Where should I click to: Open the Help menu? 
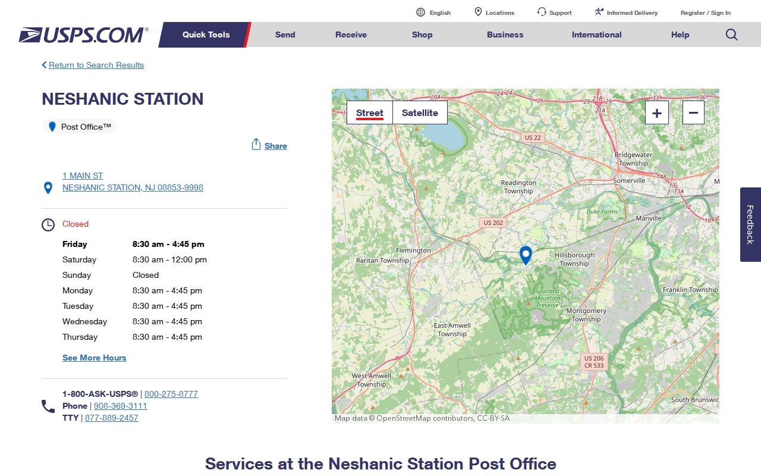coord(680,35)
